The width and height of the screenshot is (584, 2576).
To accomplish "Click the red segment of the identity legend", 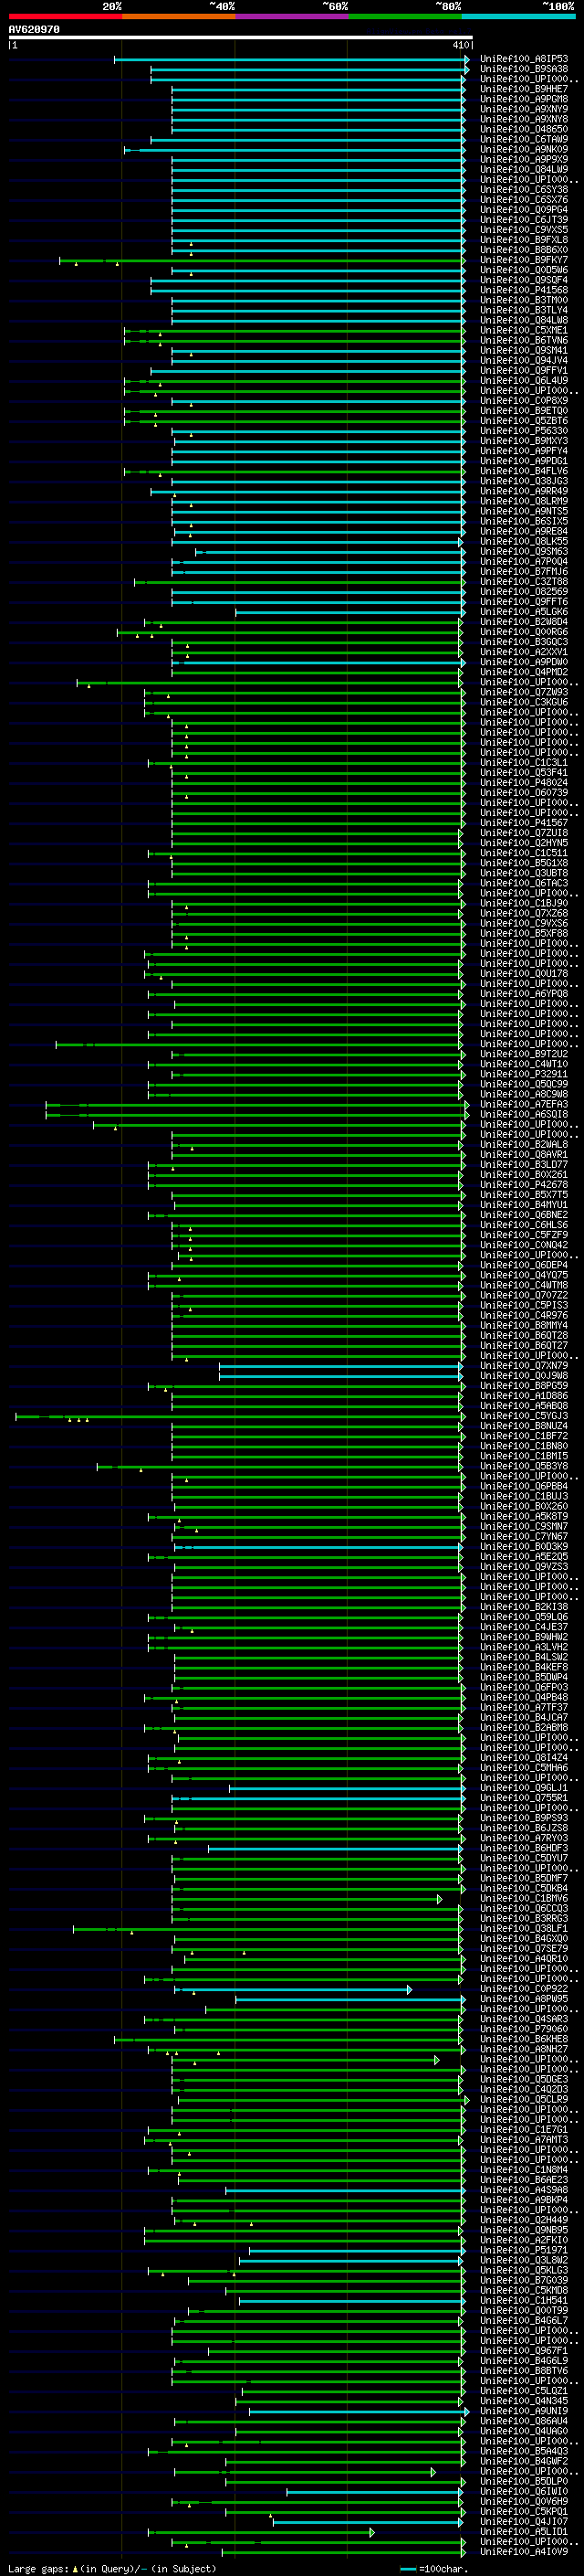I will click(65, 16).
